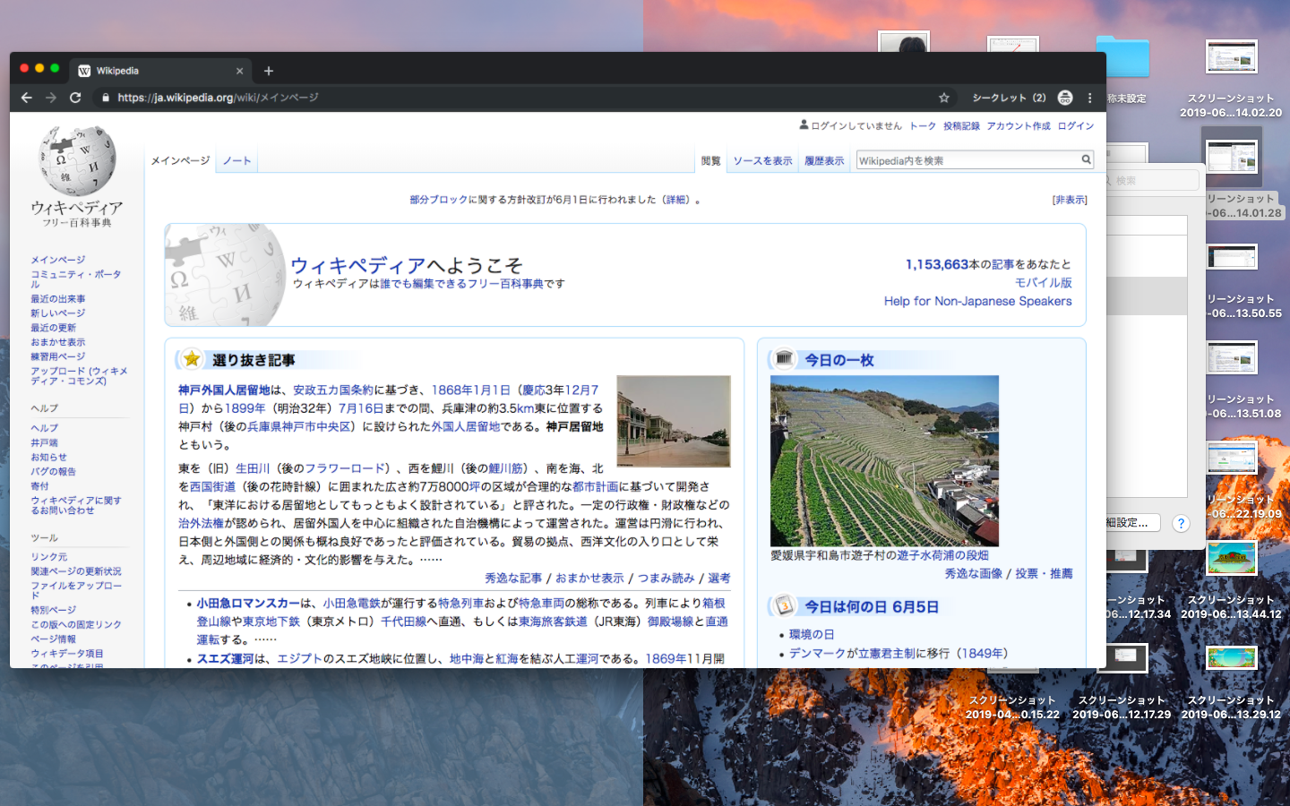Select desktop screenshot 2019-06...14.02.20
Image resolution: width=1290 pixels, height=806 pixels.
(1231, 79)
